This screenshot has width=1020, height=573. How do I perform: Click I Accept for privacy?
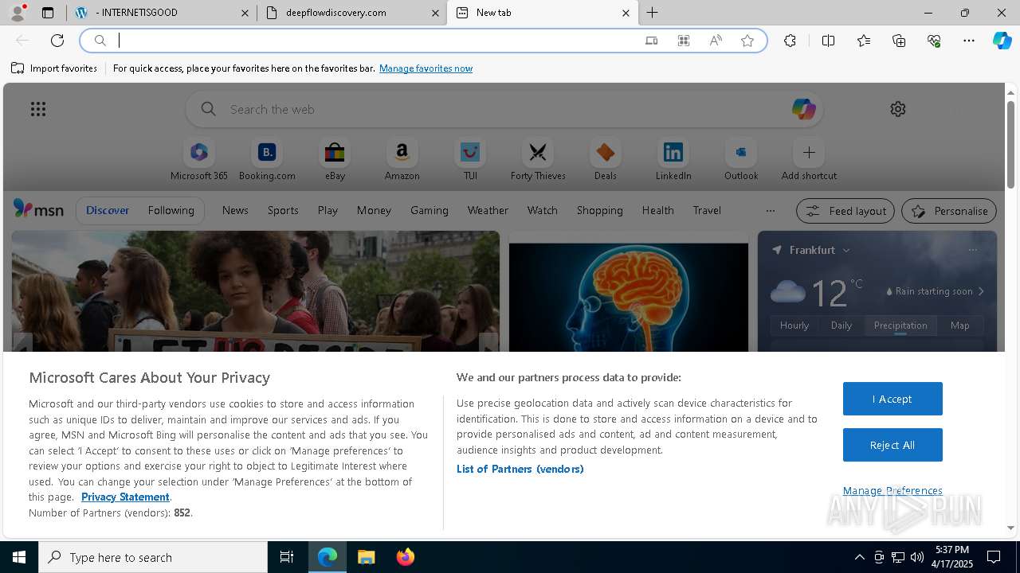pos(892,399)
